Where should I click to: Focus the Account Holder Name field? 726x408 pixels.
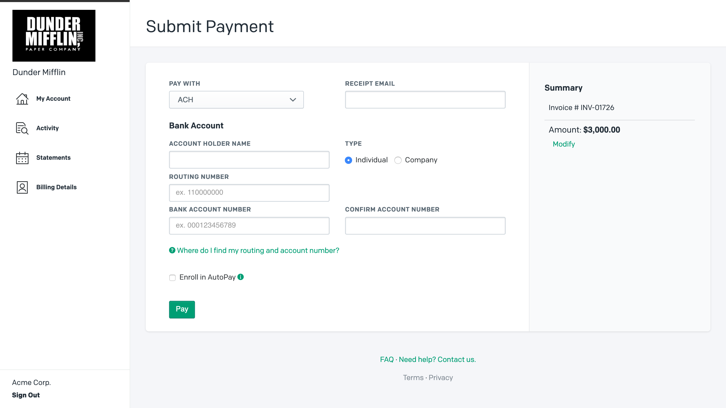tap(249, 160)
